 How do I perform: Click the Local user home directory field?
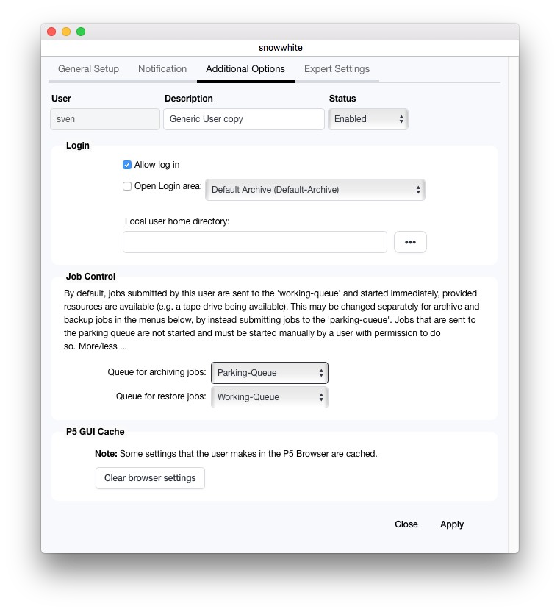tap(254, 242)
